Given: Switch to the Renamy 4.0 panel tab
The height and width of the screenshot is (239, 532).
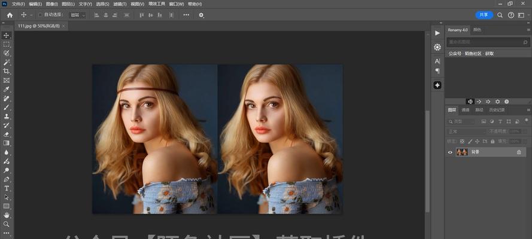Looking at the screenshot, I should (457, 30).
